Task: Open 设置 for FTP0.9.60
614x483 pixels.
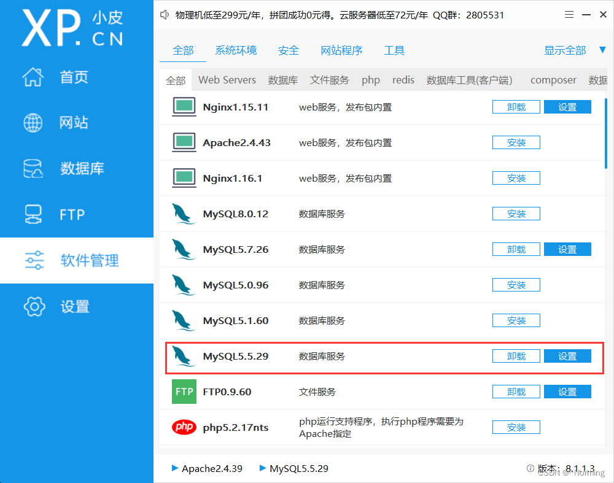Action: (x=567, y=392)
